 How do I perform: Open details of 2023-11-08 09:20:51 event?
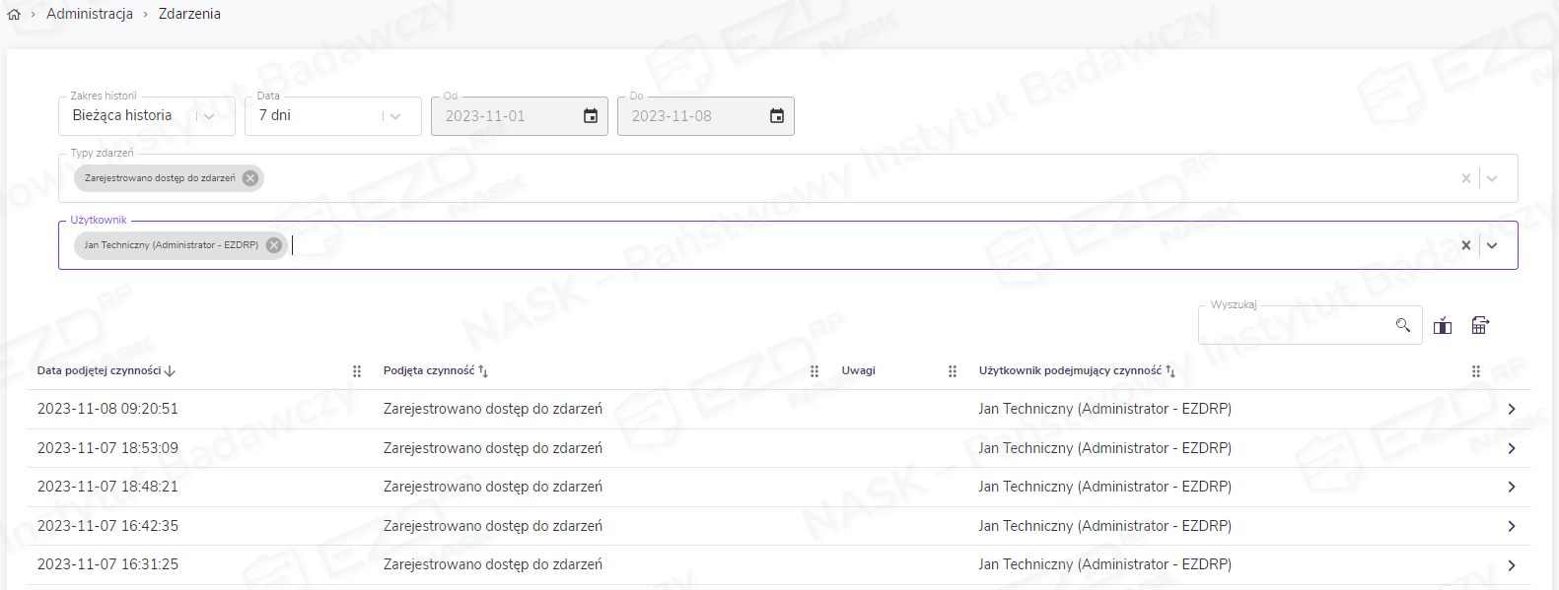coord(1511,409)
